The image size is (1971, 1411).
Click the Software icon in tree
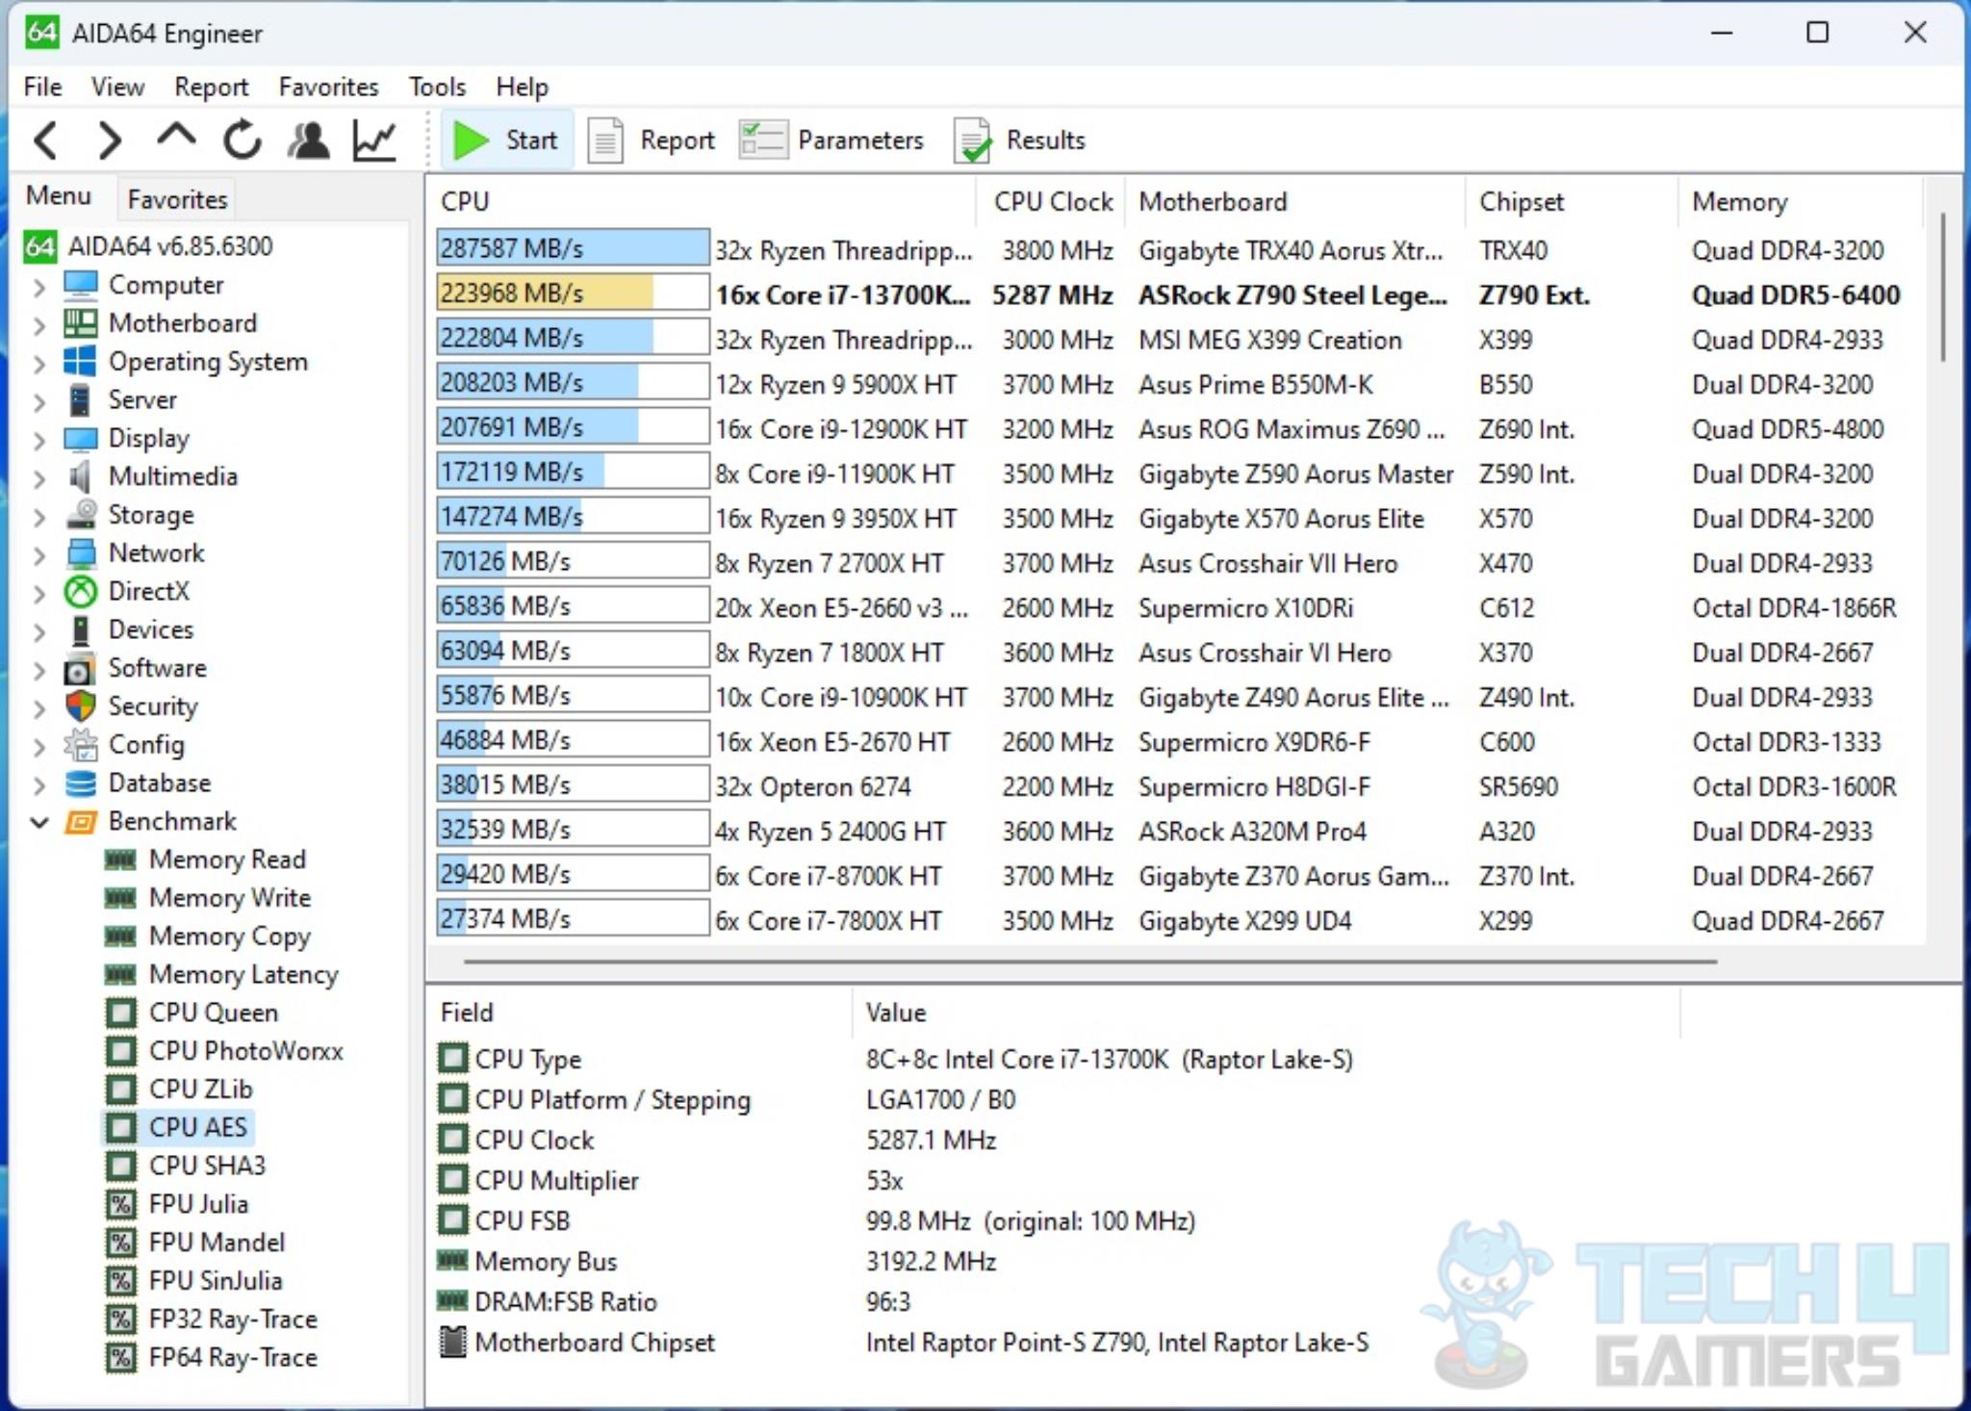(80, 668)
